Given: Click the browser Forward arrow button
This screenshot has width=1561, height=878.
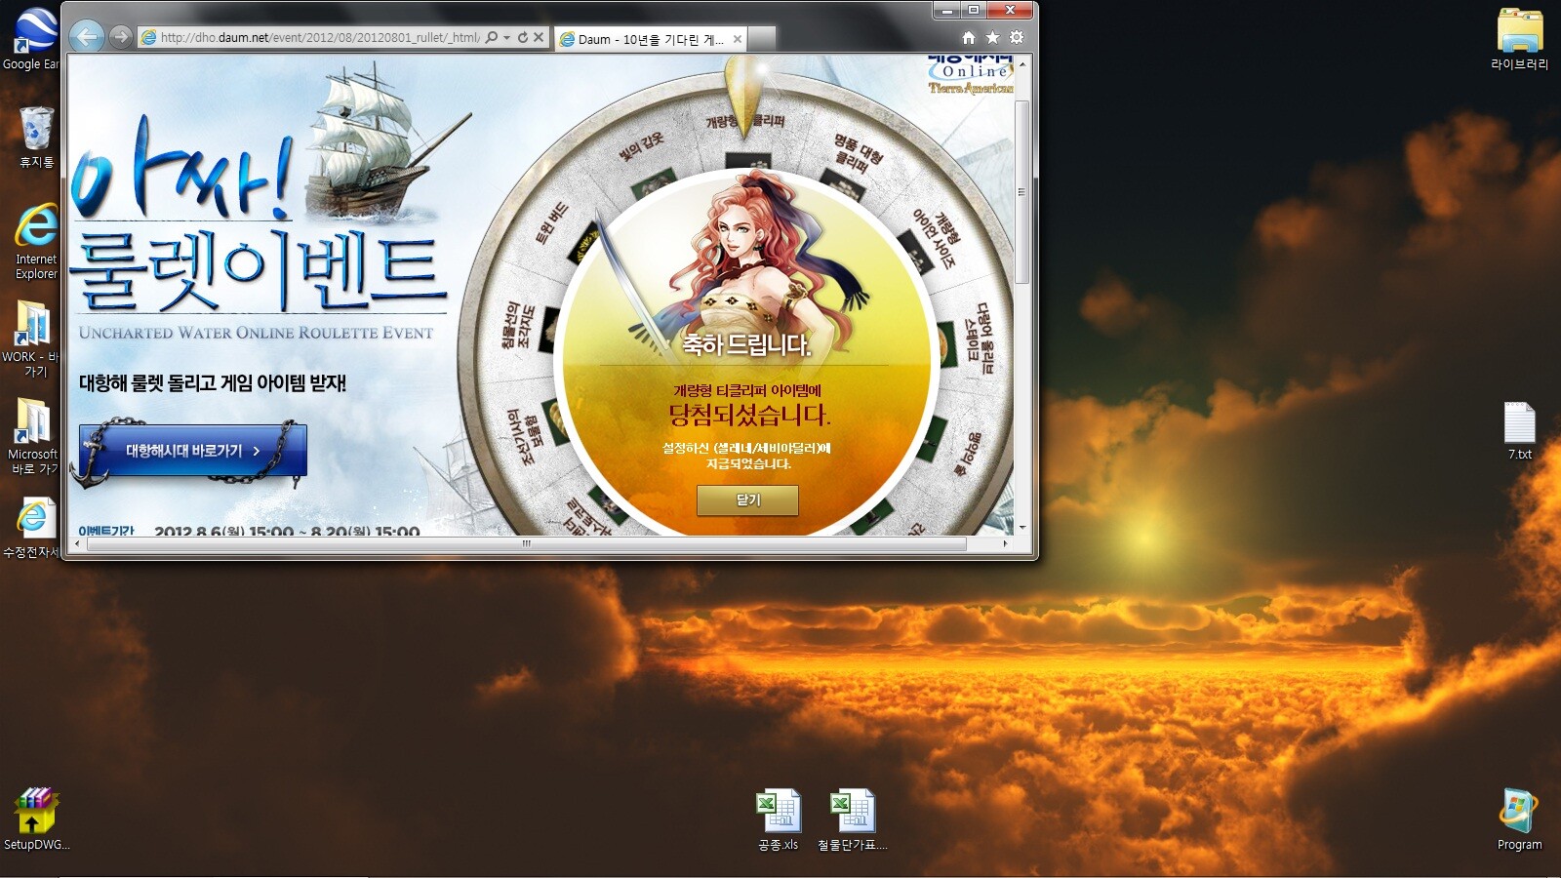Looking at the screenshot, I should [120, 37].
